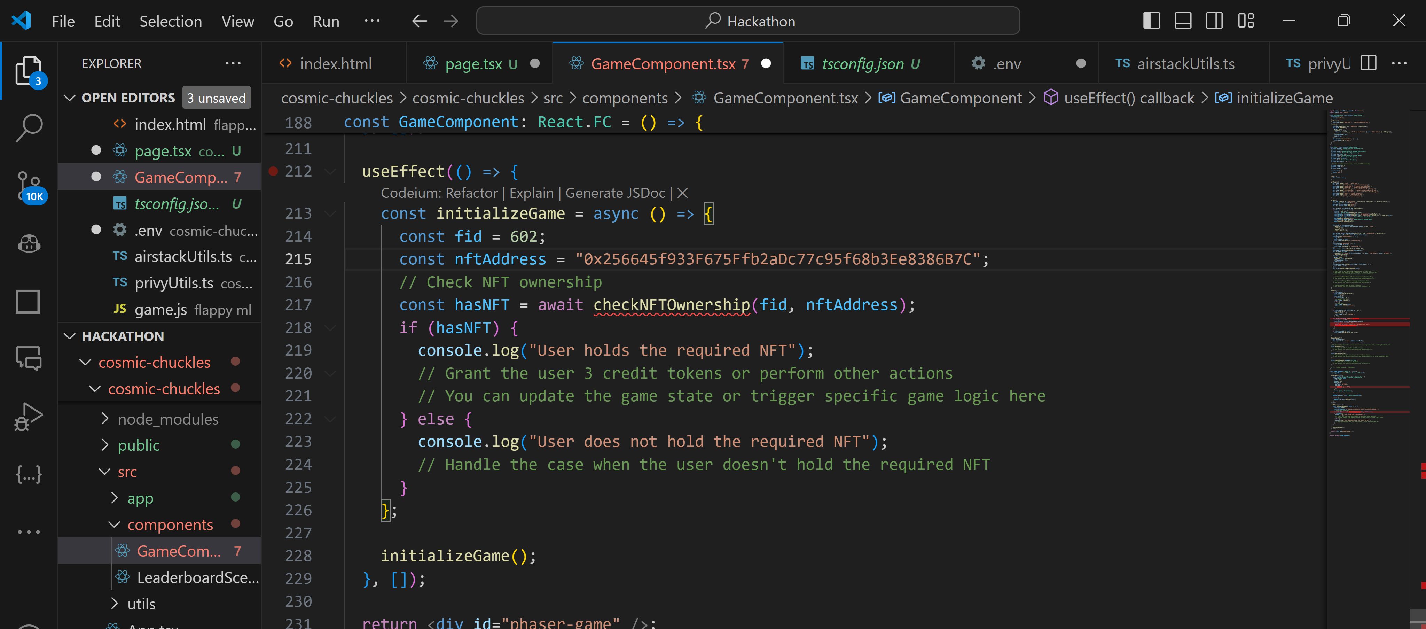Image resolution: width=1426 pixels, height=629 pixels.
Task: Click the Hackathon command center search box
Action: (748, 21)
